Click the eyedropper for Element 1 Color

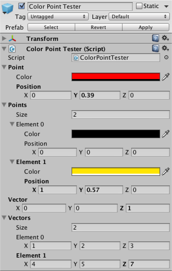pos(166,172)
